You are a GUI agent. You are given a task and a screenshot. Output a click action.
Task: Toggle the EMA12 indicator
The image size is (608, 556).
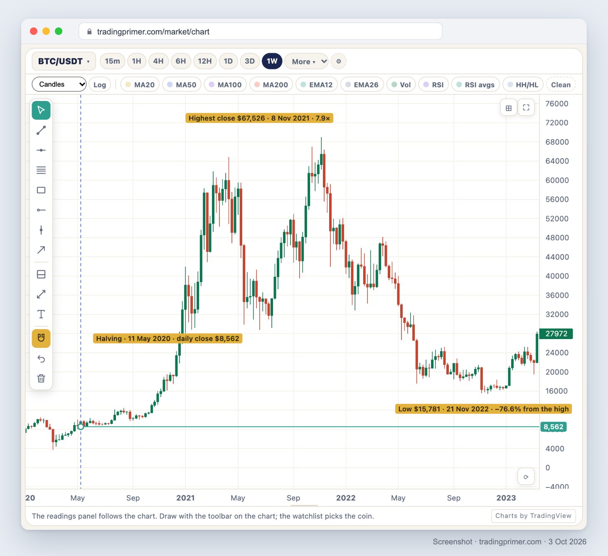click(317, 85)
